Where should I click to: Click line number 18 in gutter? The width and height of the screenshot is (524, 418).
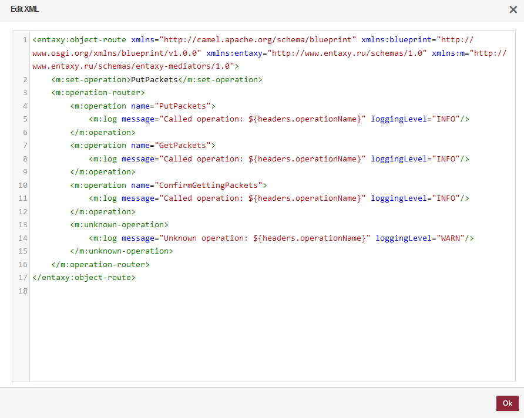click(23, 291)
